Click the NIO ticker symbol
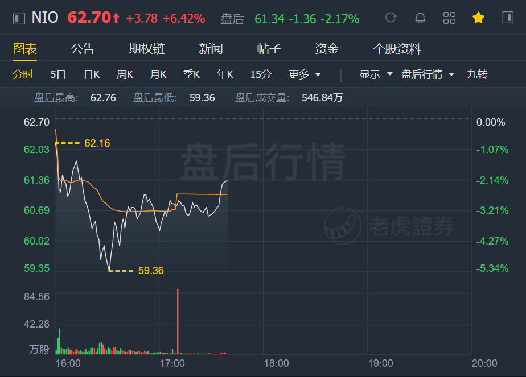 click(45, 18)
